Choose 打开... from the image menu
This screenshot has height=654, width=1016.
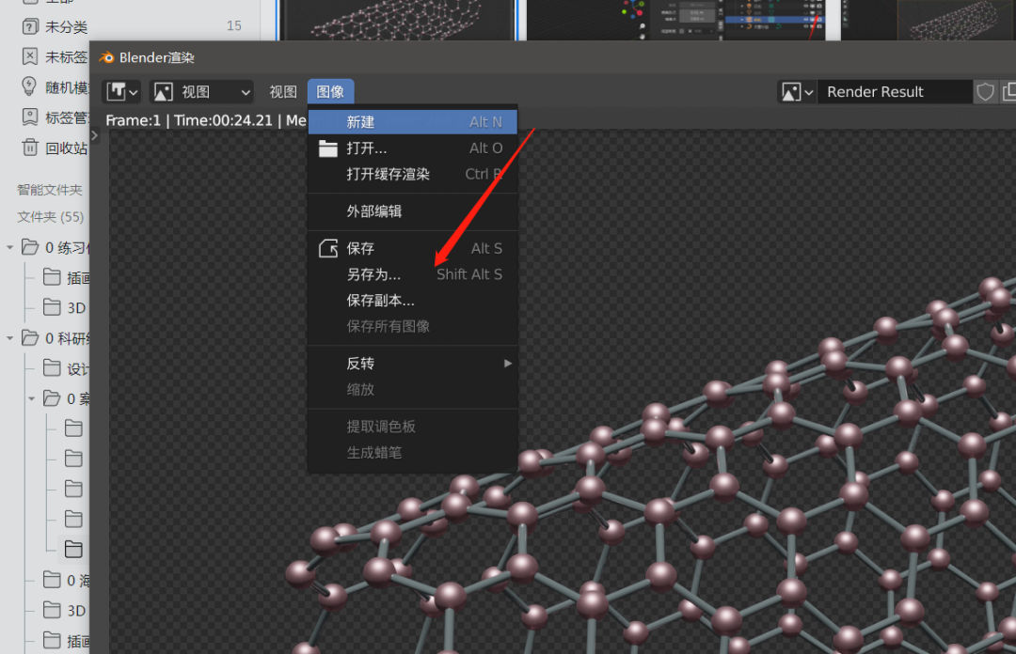(413, 148)
